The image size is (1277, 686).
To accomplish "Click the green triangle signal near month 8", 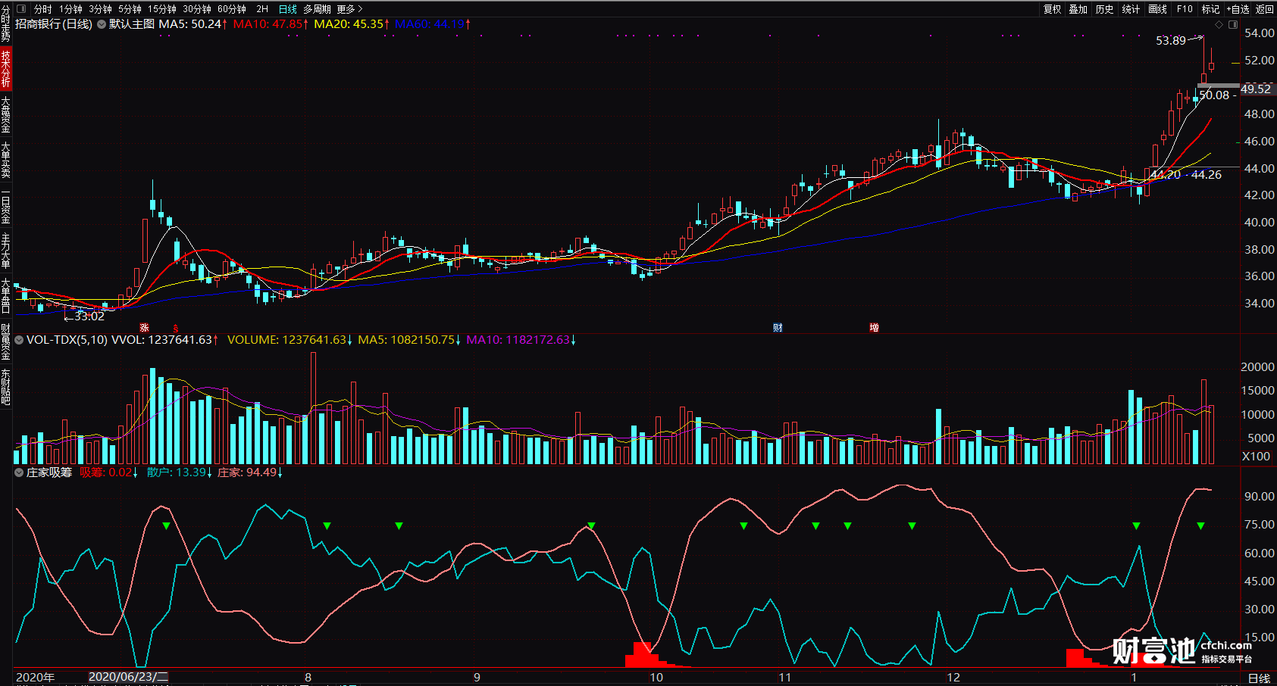I will click(327, 525).
